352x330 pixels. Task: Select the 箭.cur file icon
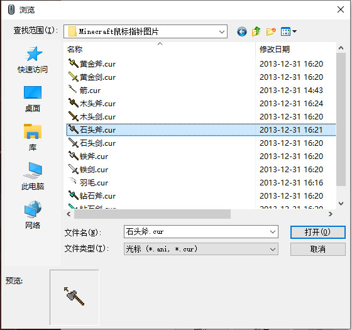tap(72, 89)
